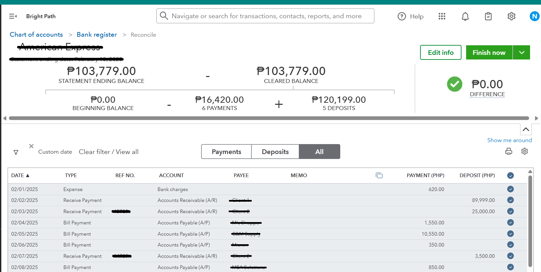This screenshot has width=541, height=272.
Task: Open the notifications bell
Action: click(x=465, y=16)
